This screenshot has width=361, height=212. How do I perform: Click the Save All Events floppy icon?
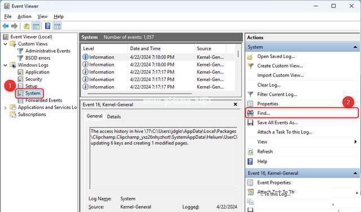tap(250, 122)
